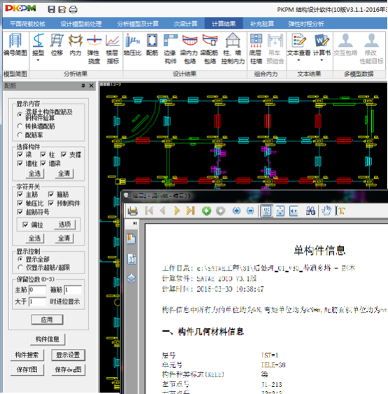Click the save-as icon beside save
Screen dimensions: 388x394
[x=62, y=10]
